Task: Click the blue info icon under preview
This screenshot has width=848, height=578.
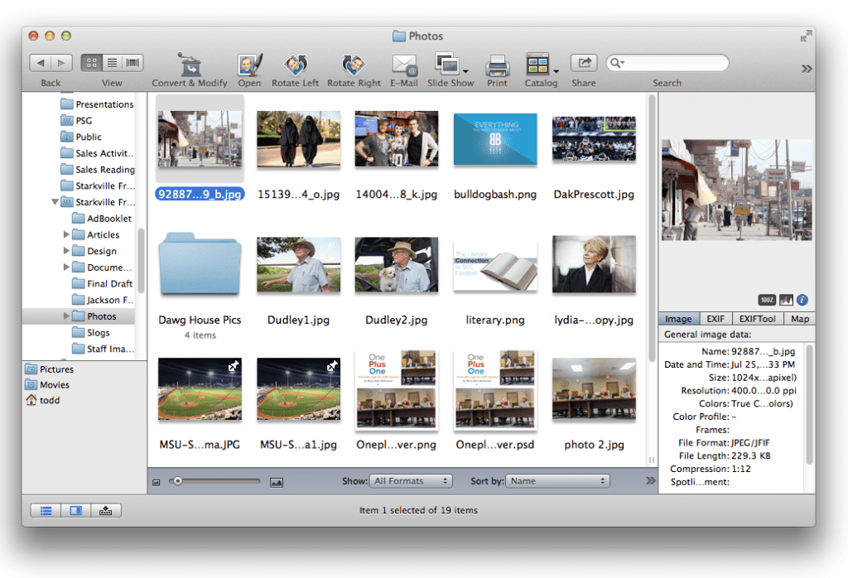Action: click(x=802, y=300)
